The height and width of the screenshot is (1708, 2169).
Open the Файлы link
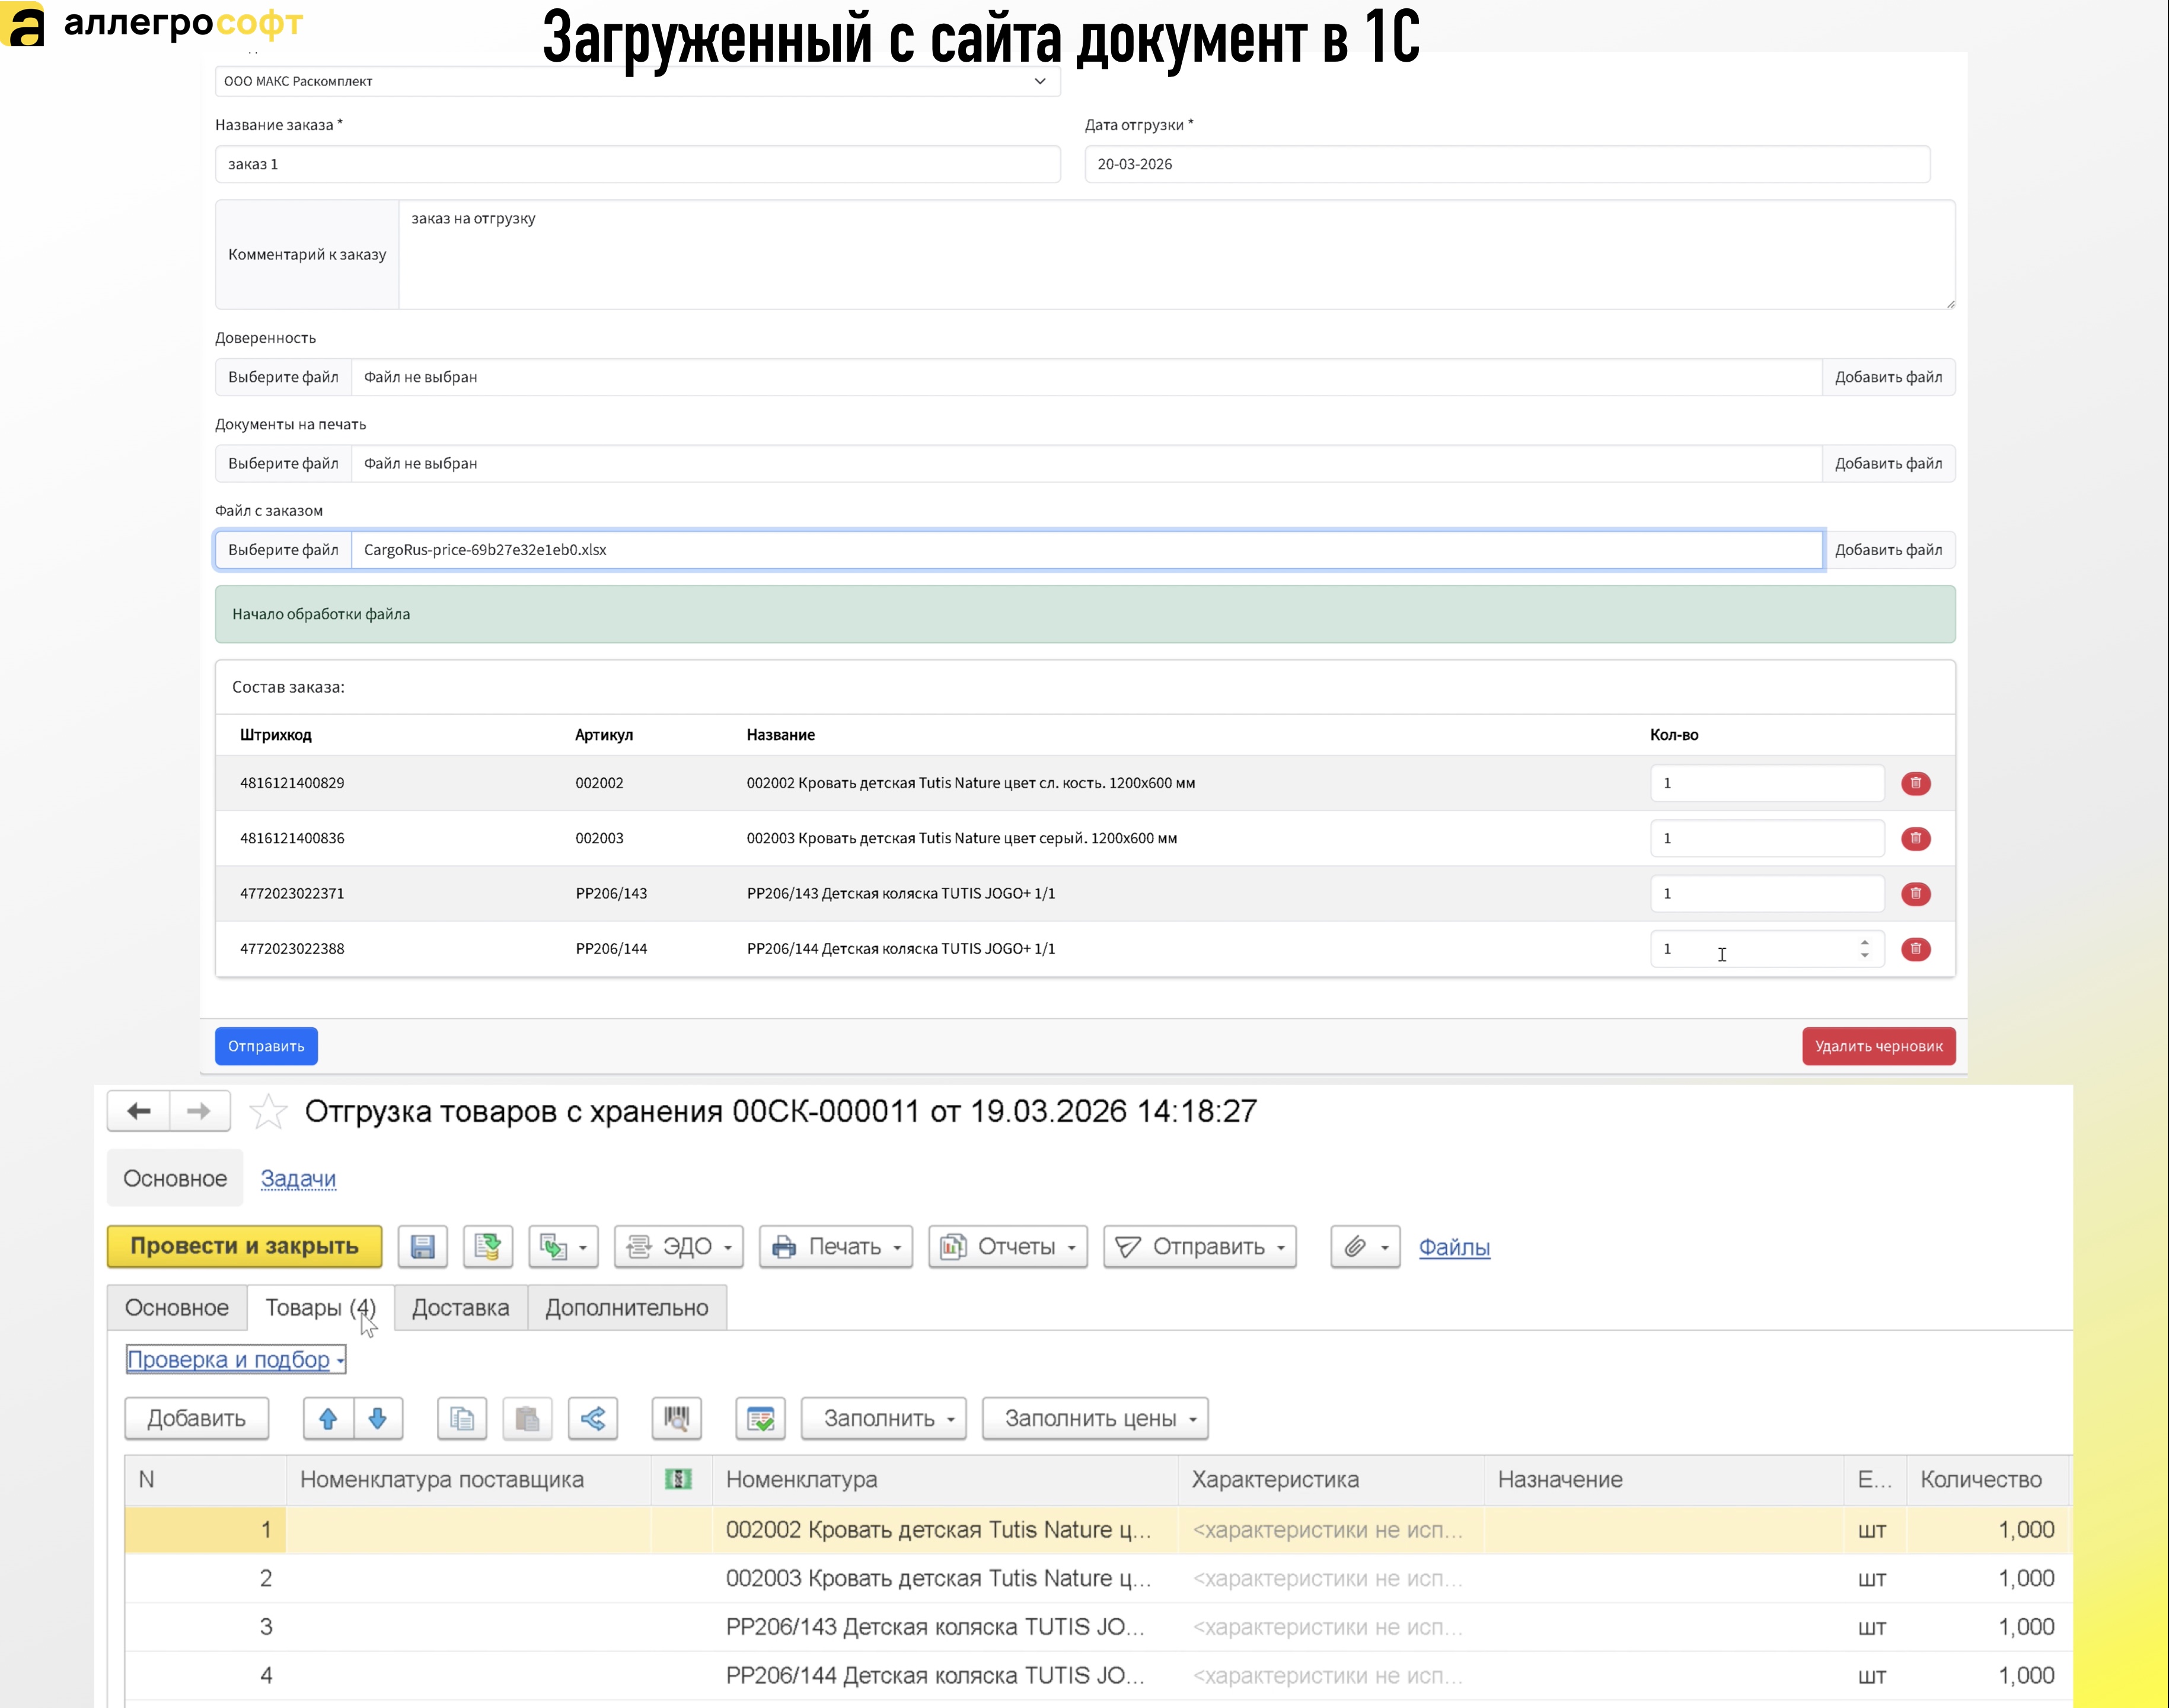click(1454, 1247)
